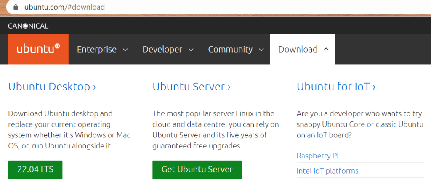Click the text "on an IoT board?"
This screenshot has width=431, height=182.
point(325,135)
